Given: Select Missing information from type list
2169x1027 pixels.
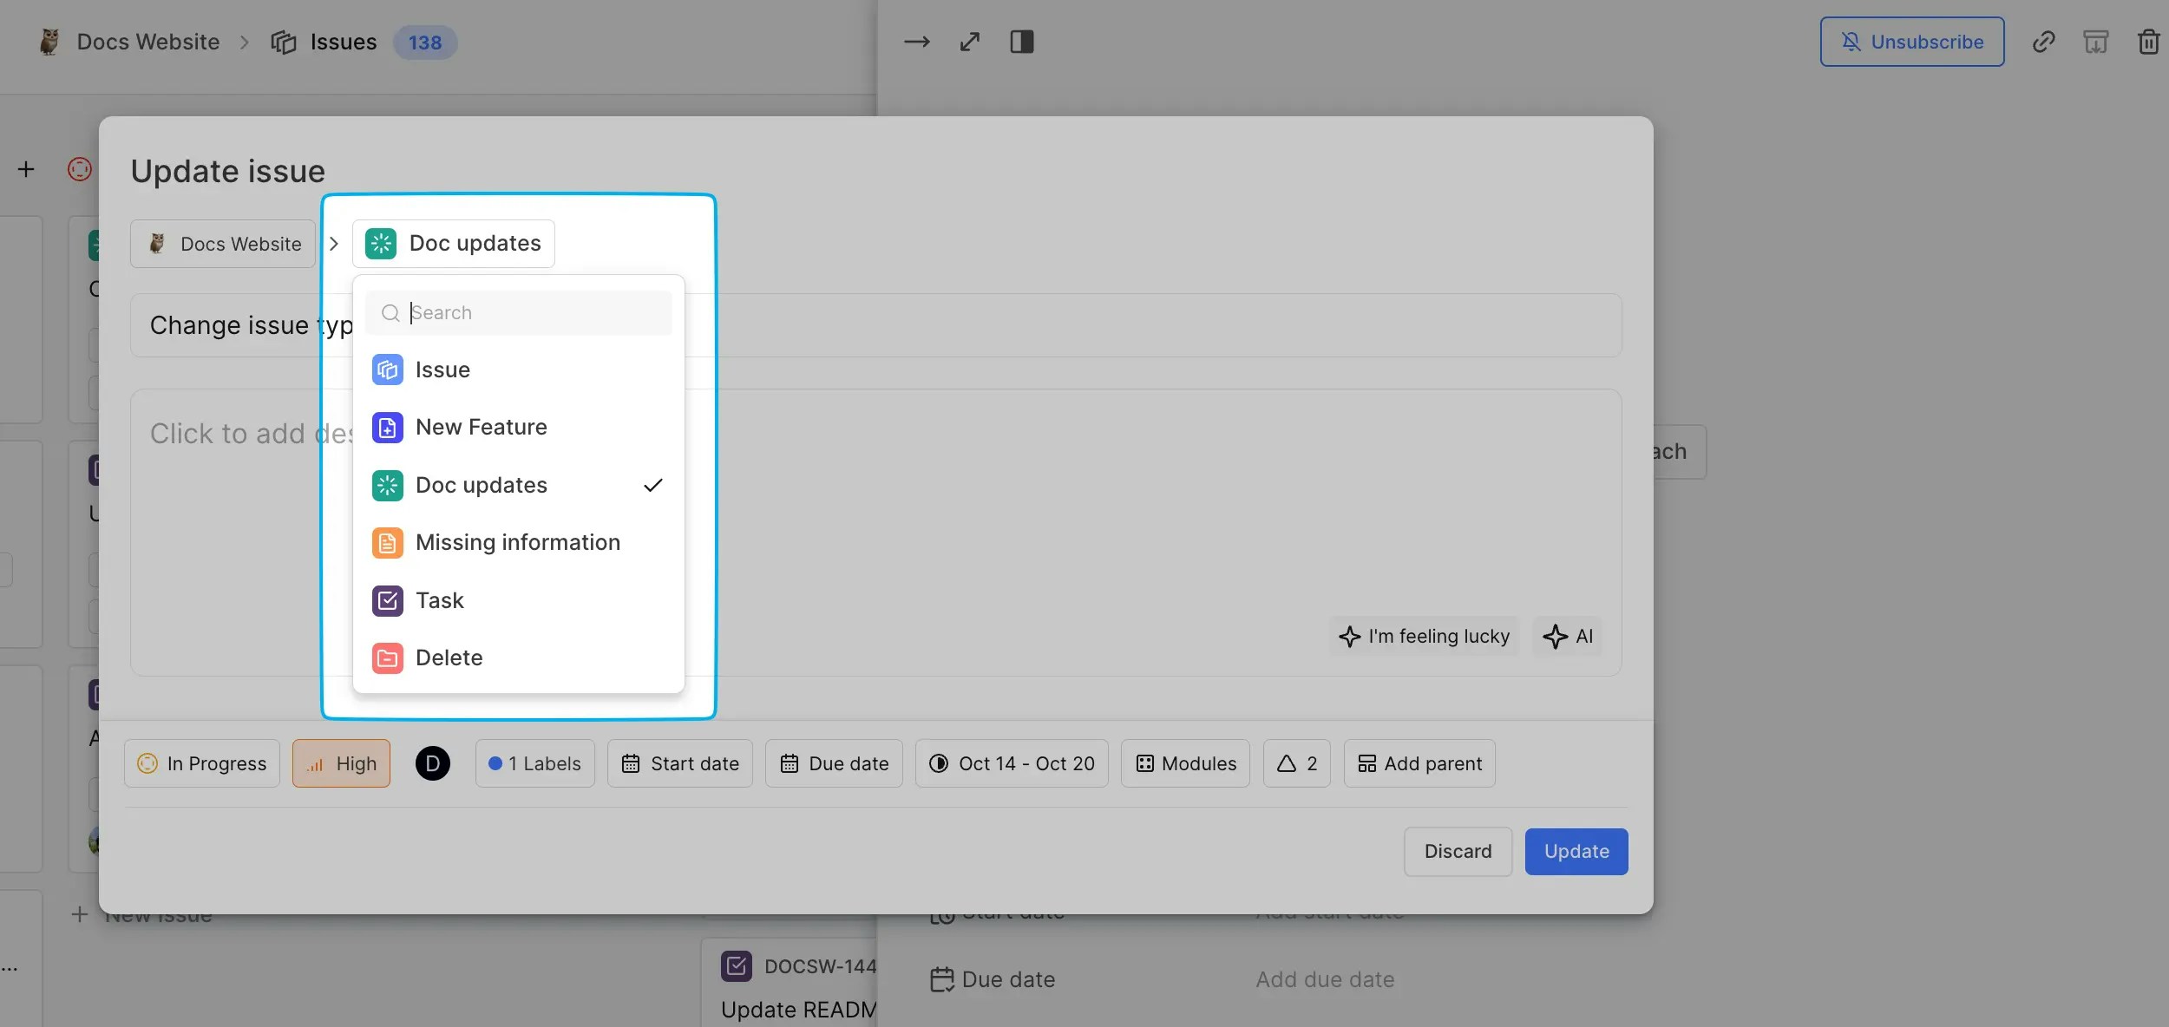Looking at the screenshot, I should 517,542.
